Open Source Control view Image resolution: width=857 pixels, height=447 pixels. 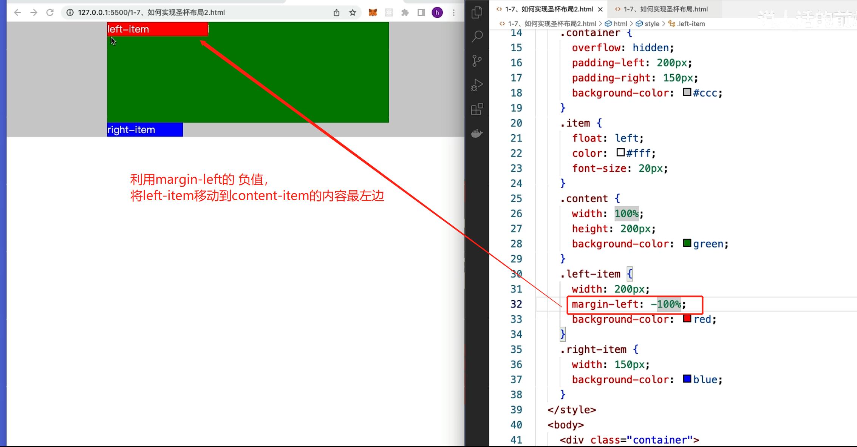click(x=477, y=61)
